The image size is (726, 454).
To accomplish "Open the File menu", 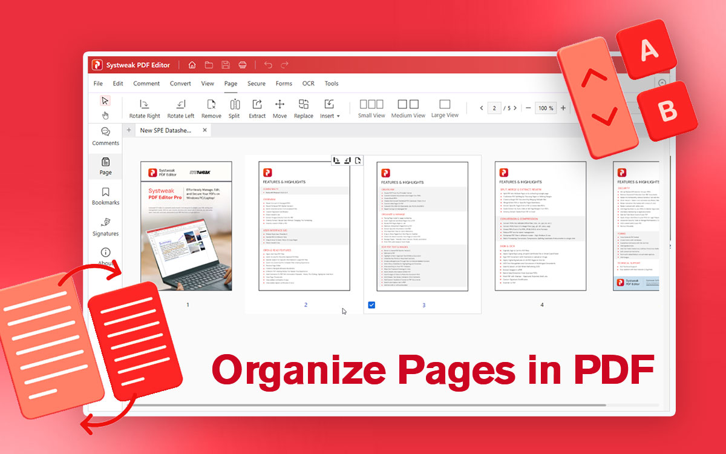I will [98, 84].
